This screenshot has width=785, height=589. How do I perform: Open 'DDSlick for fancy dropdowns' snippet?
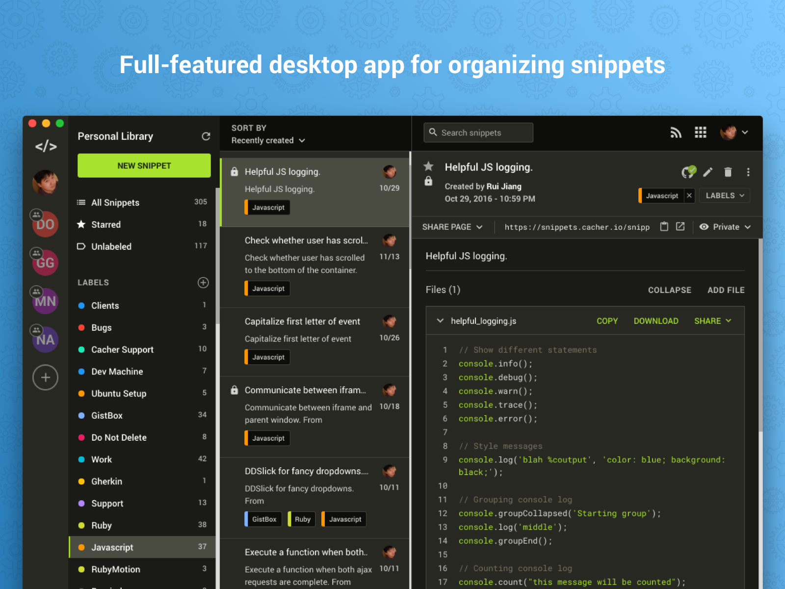(314, 498)
